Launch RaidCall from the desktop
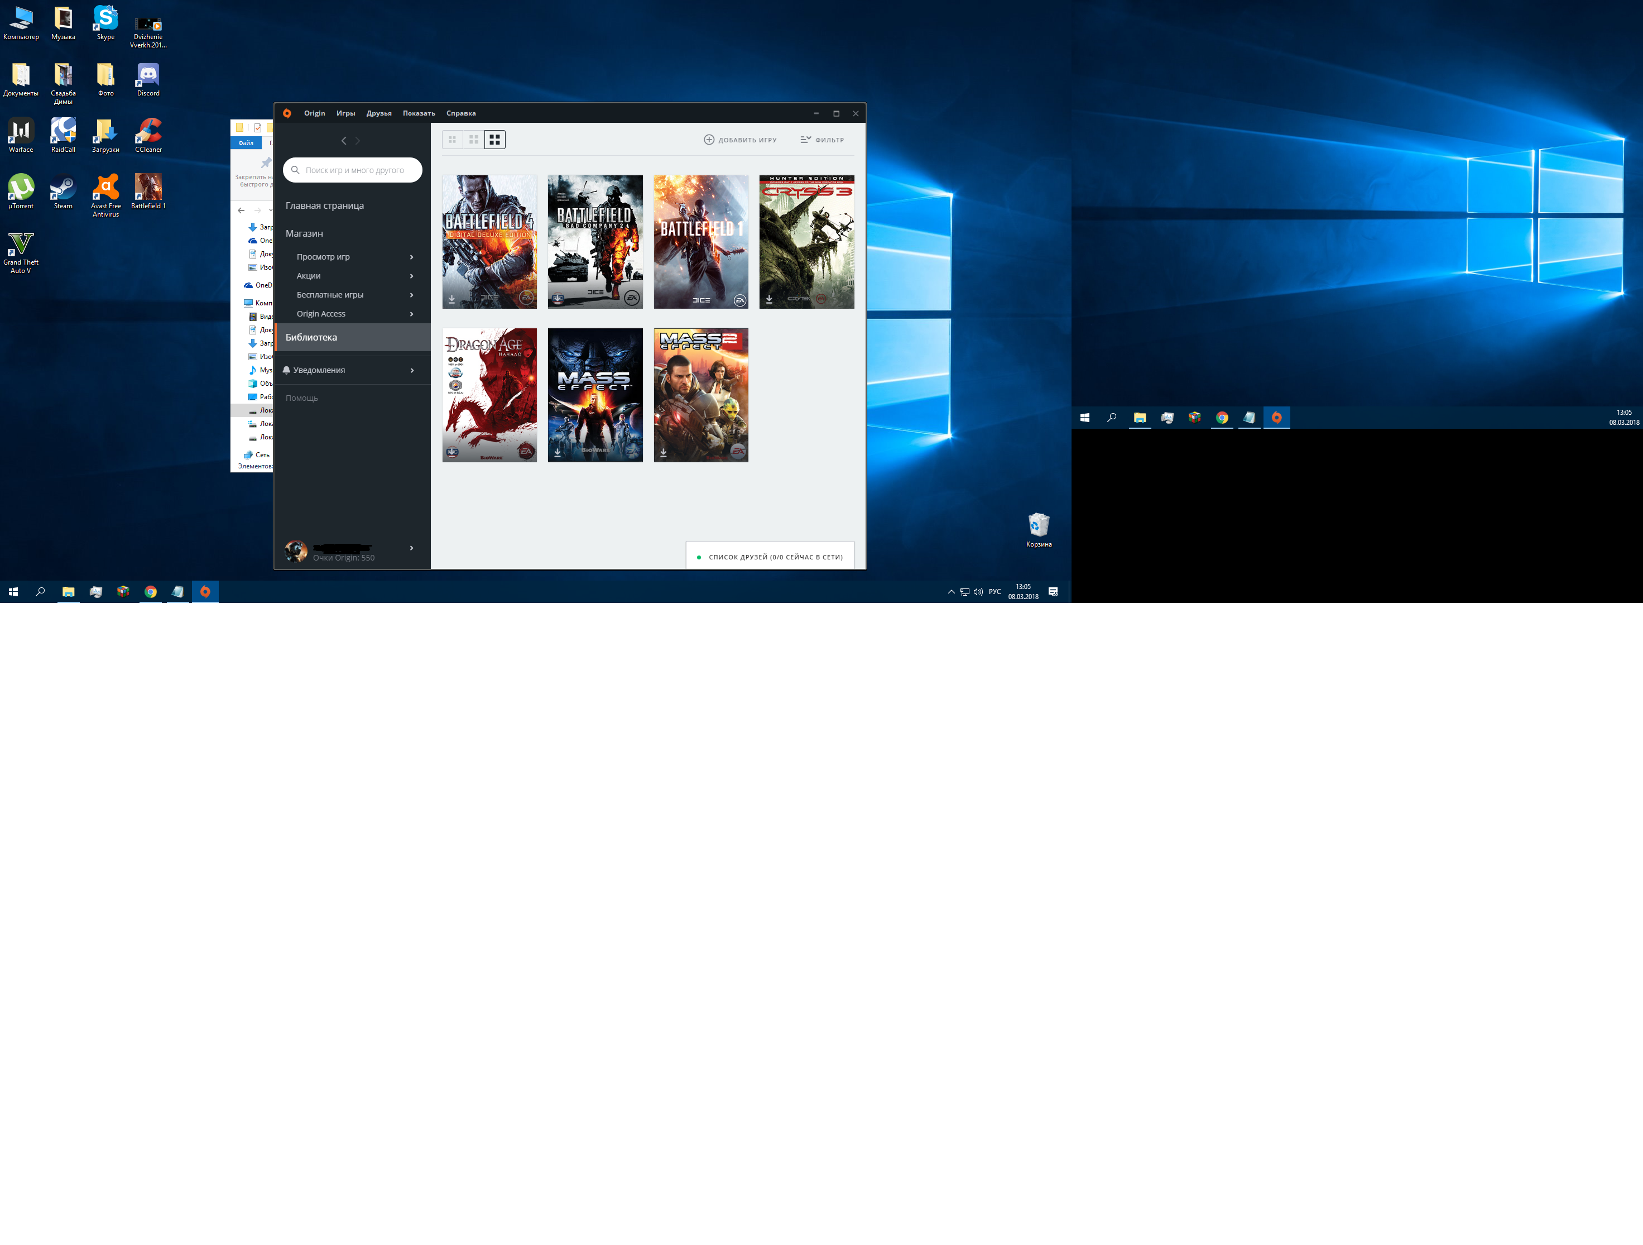1643x1245 pixels. click(x=63, y=135)
